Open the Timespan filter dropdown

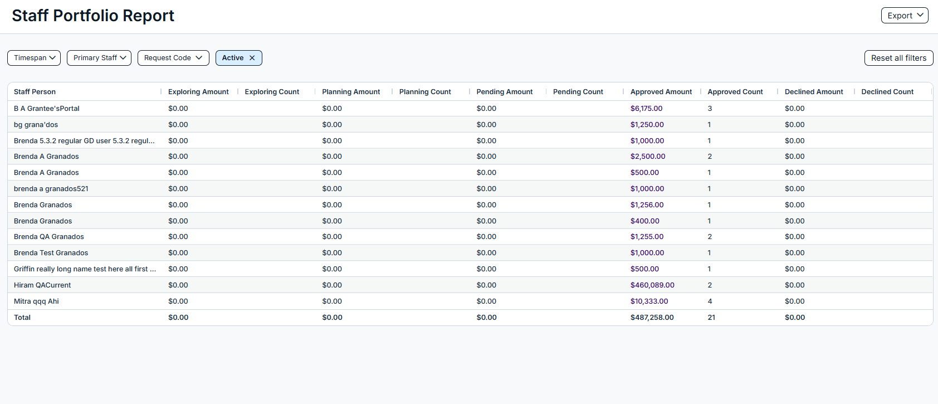(34, 58)
